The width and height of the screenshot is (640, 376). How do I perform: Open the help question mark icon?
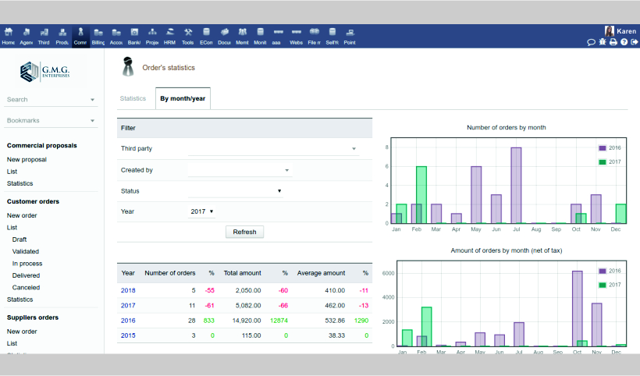tap(624, 42)
